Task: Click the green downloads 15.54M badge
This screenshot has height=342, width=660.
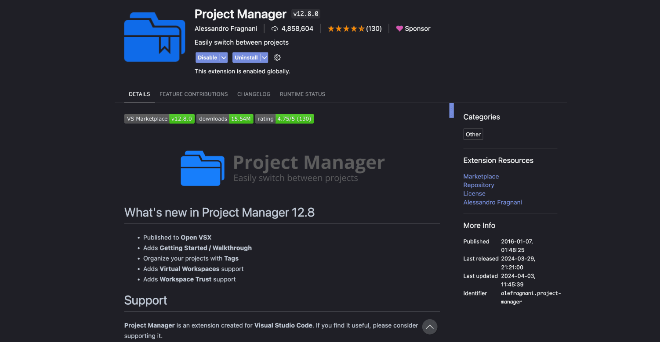Action: (x=225, y=119)
